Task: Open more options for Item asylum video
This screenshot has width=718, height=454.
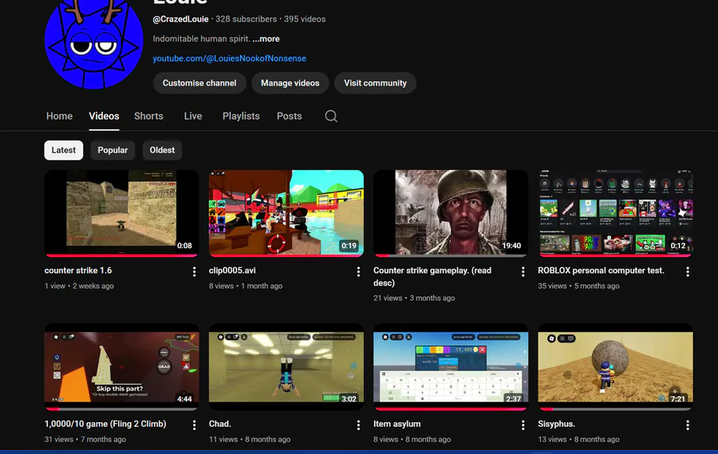Action: (523, 425)
